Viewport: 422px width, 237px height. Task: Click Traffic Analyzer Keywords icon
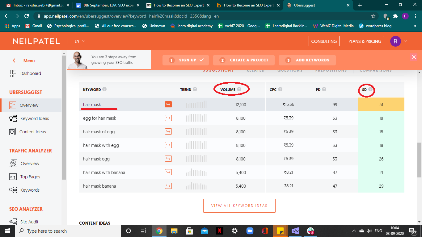pyautogui.click(x=13, y=190)
